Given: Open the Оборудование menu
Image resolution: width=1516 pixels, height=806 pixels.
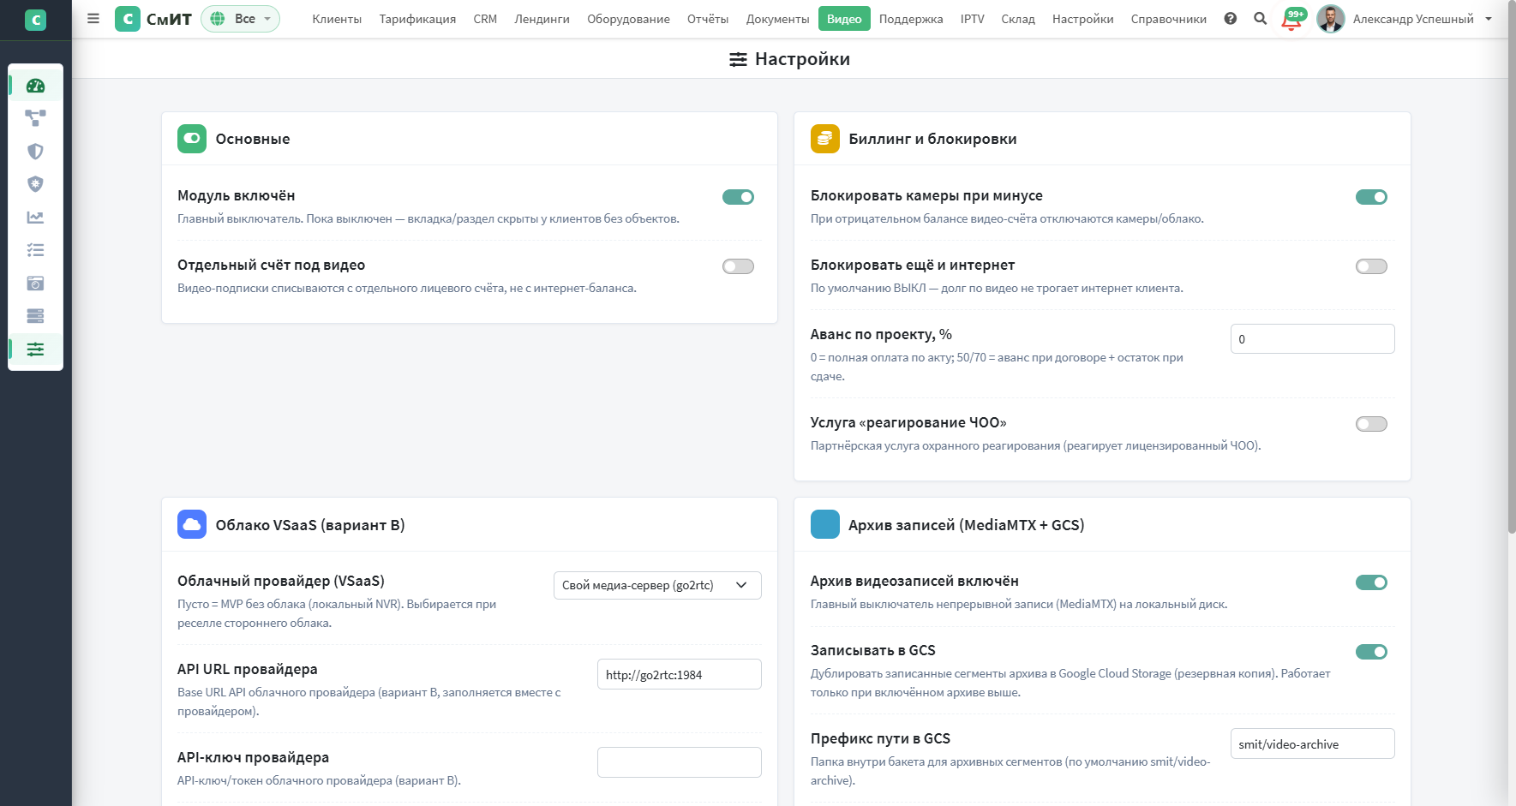Looking at the screenshot, I should [x=628, y=19].
